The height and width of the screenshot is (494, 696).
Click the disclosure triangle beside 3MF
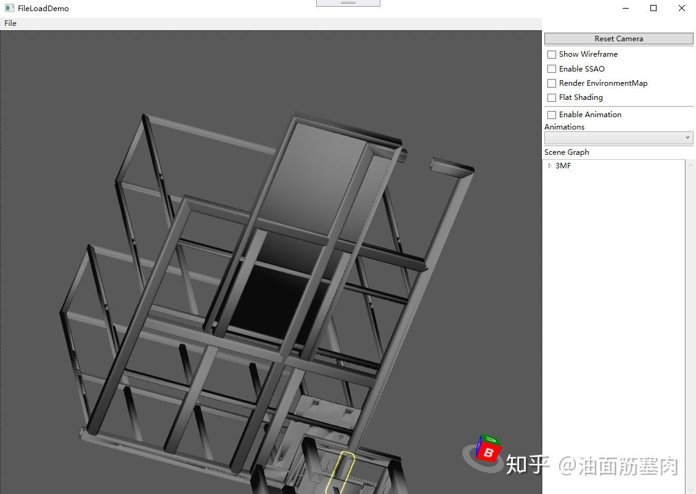click(549, 165)
